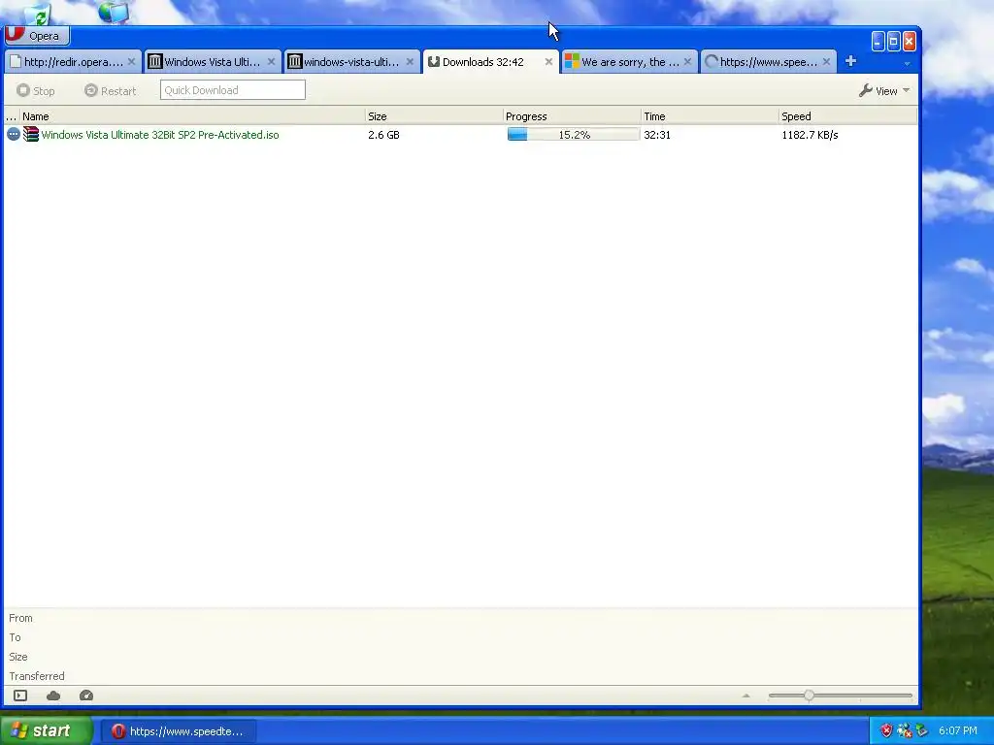
Task: Switch to the redir.opera tab
Action: [x=72, y=62]
